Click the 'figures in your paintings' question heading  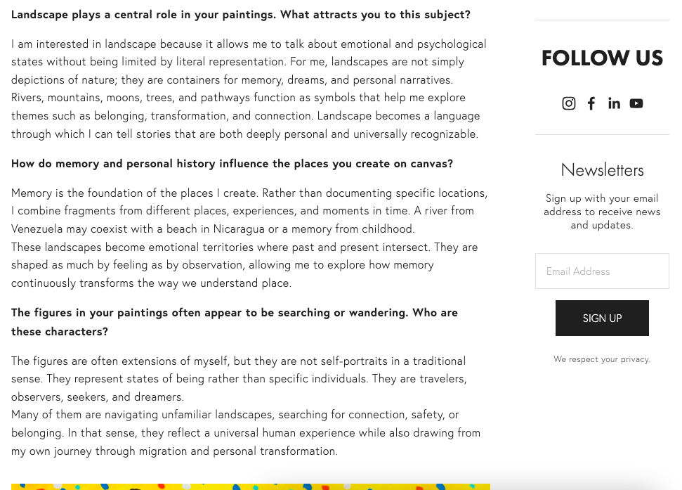pos(235,322)
